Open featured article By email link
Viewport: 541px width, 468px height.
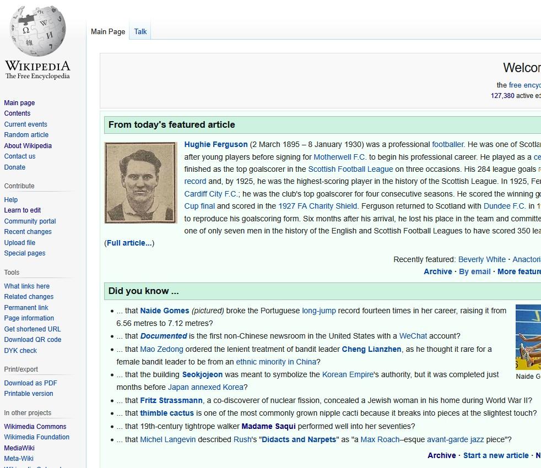tap(474, 271)
